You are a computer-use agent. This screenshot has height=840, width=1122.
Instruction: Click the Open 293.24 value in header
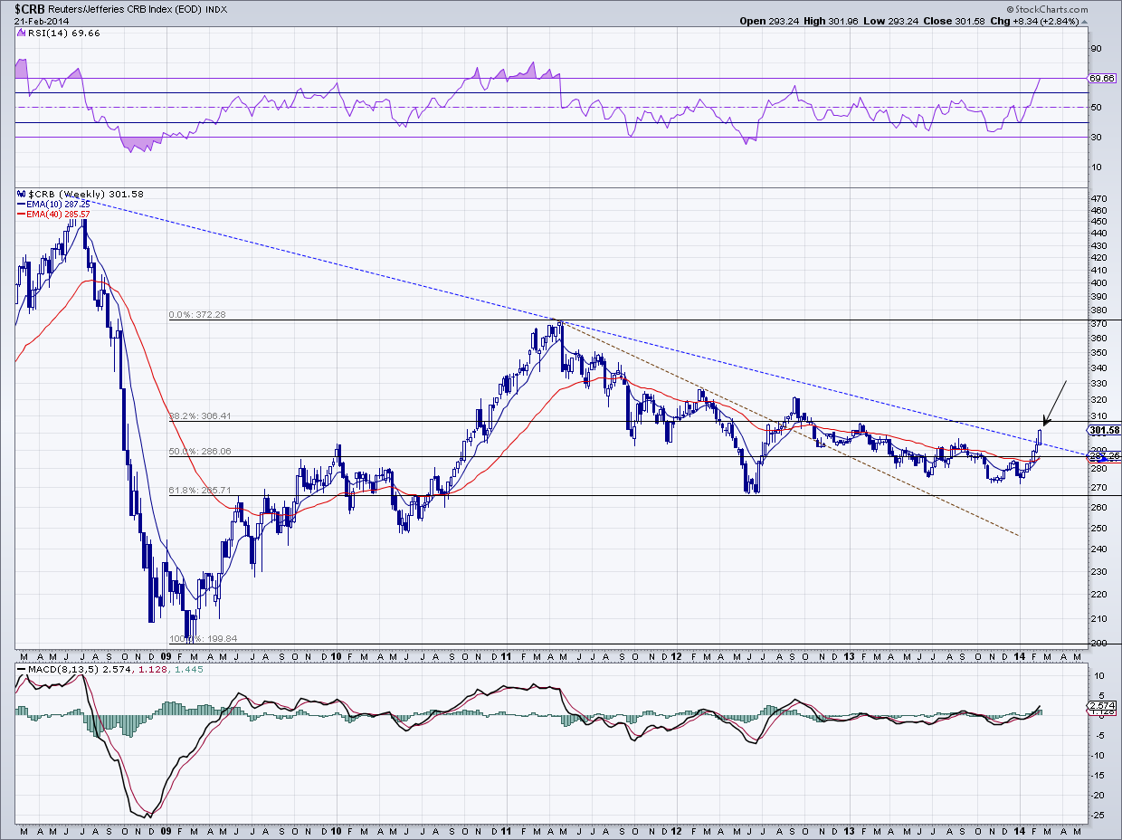(x=769, y=21)
